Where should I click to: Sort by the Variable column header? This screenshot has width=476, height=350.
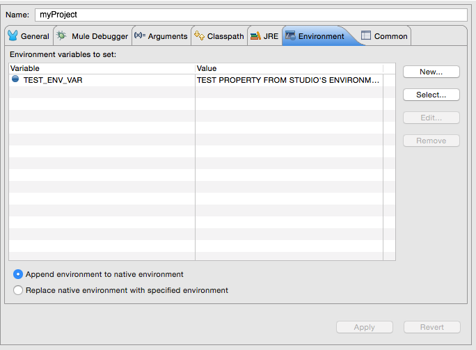pyautogui.click(x=102, y=68)
